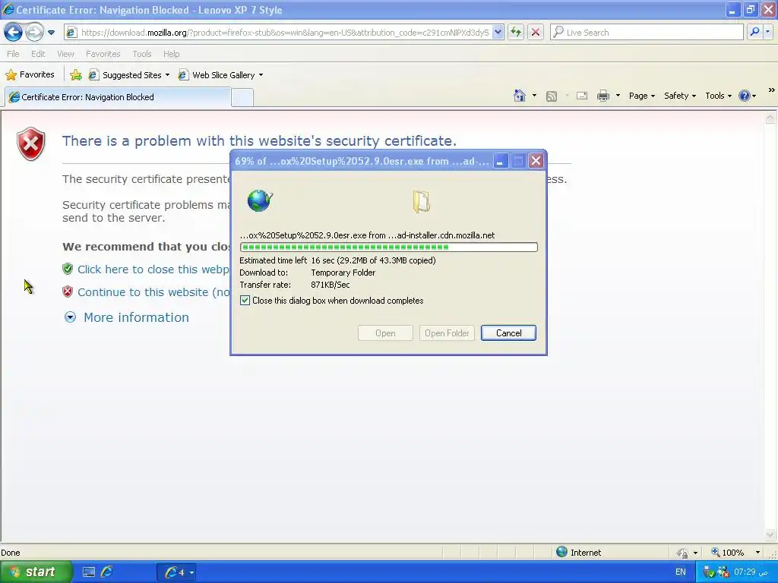The height and width of the screenshot is (583, 778).
Task: Launch Internet Explorer from quick launch
Action: coord(106,572)
